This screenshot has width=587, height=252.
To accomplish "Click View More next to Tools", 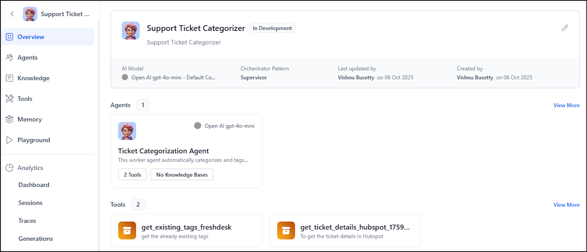I will pos(566,205).
